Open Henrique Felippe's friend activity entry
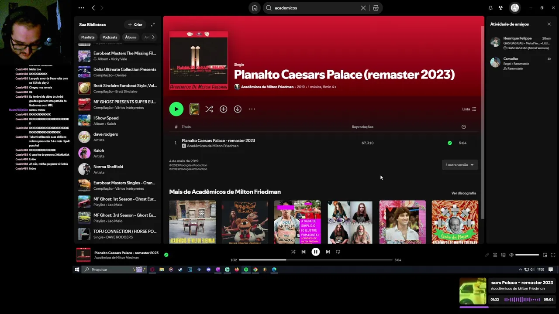This screenshot has width=559, height=314. [x=521, y=43]
